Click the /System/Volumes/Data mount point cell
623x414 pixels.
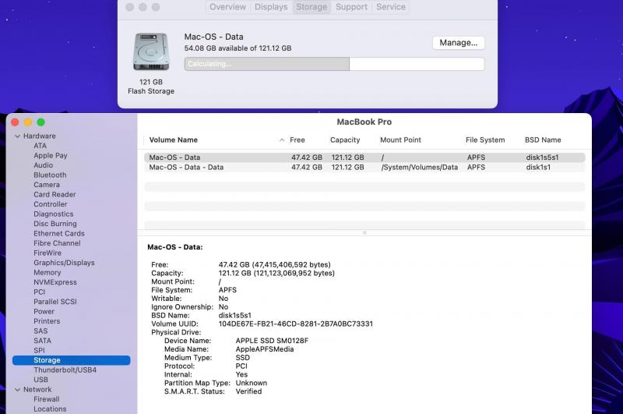pos(419,168)
